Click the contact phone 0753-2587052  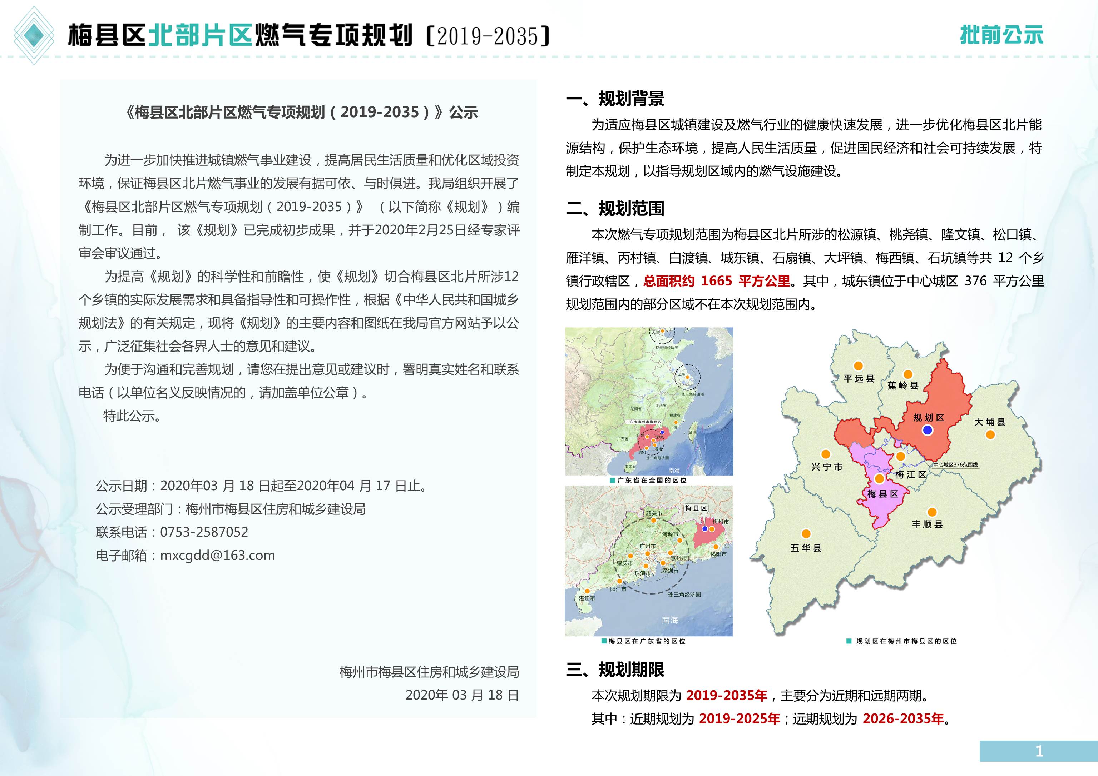point(204,532)
